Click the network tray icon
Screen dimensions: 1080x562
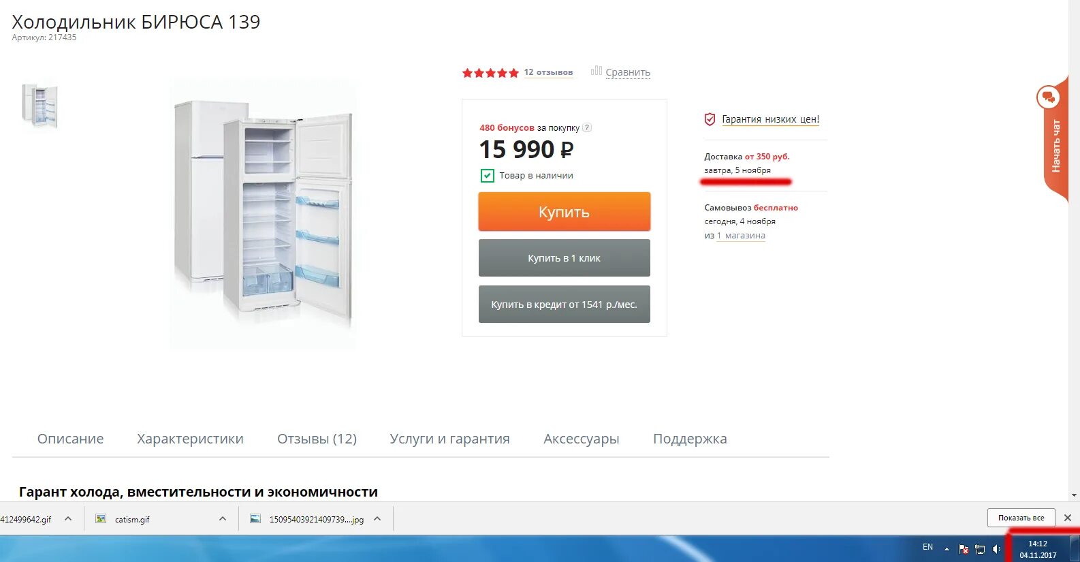tap(980, 548)
